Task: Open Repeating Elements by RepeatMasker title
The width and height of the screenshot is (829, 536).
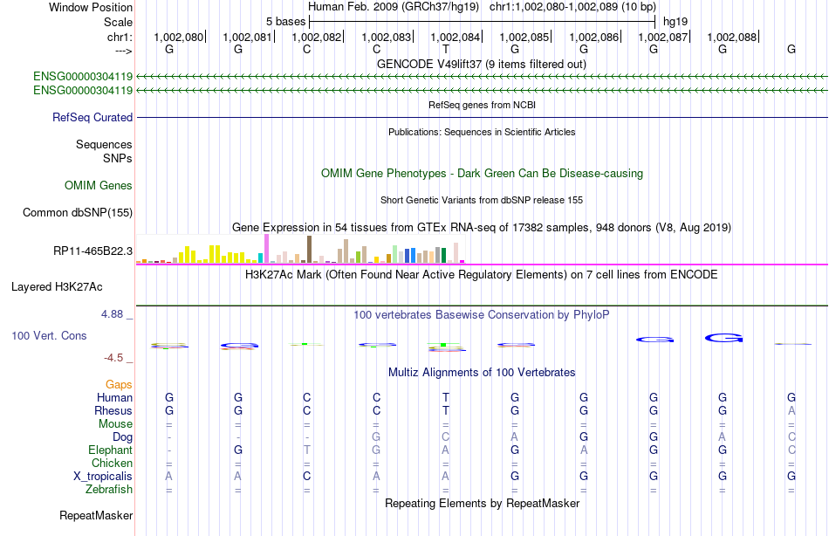Action: [482, 503]
